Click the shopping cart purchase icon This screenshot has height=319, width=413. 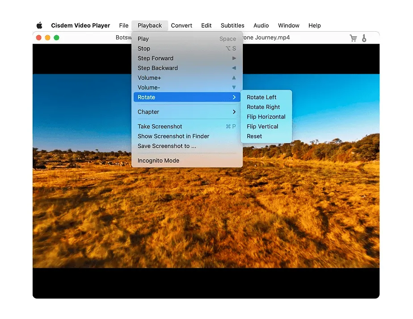[353, 37]
